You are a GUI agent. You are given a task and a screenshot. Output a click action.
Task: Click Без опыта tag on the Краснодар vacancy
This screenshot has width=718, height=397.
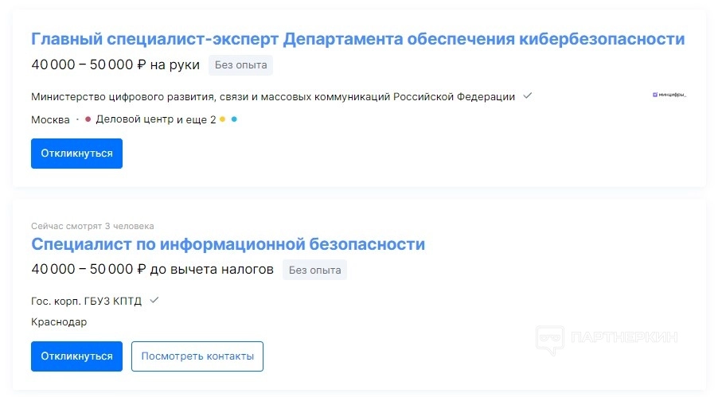(314, 270)
